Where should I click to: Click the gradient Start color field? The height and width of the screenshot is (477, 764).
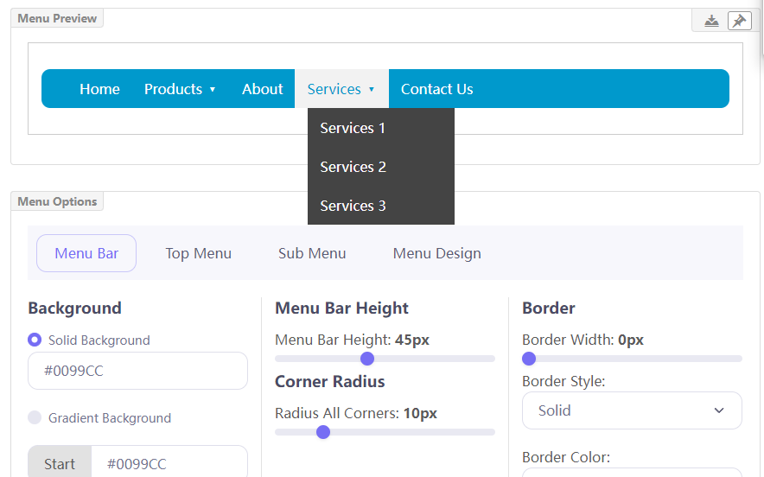pos(169,463)
